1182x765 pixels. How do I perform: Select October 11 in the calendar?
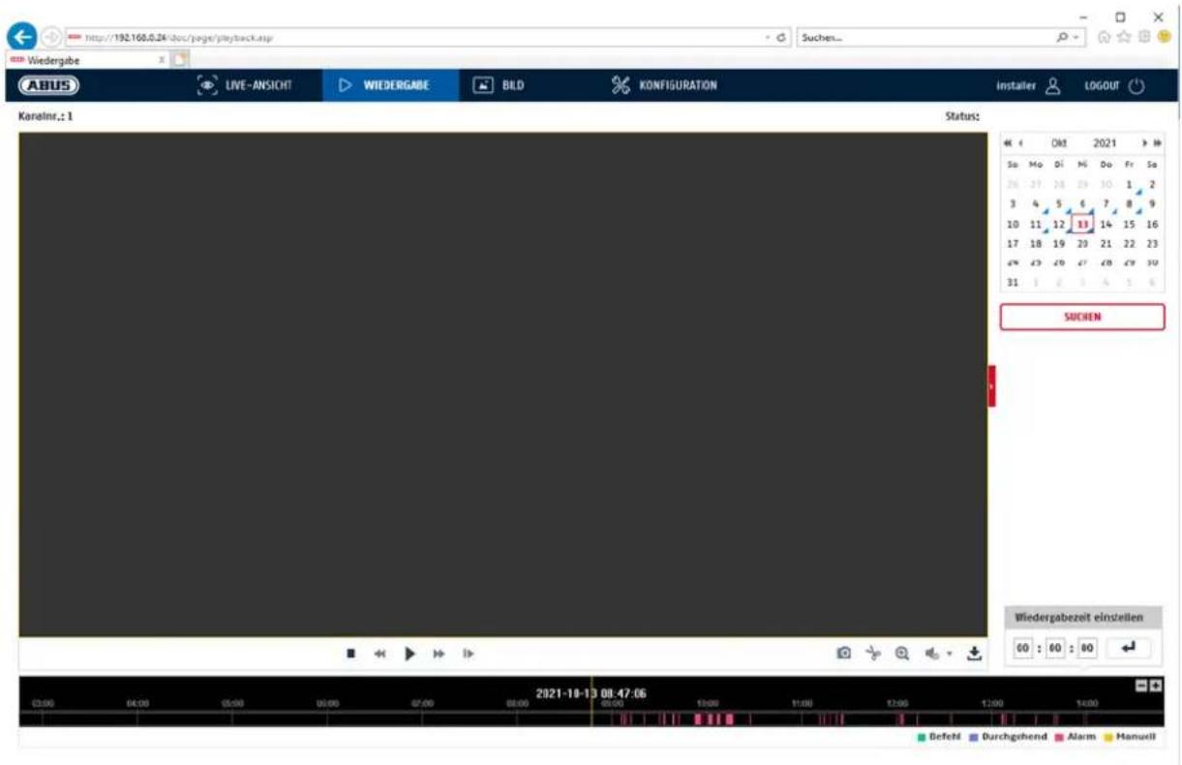1036,224
